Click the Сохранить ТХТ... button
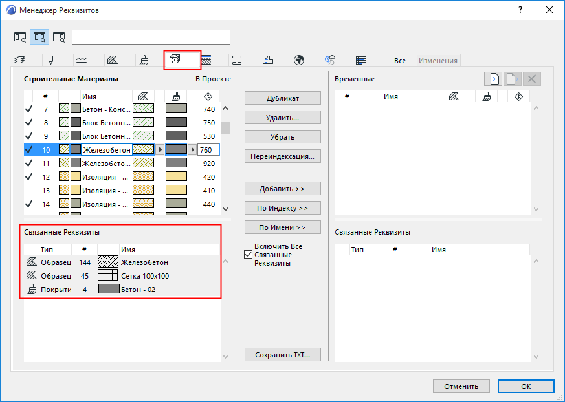The width and height of the screenshot is (565, 402). (x=282, y=355)
